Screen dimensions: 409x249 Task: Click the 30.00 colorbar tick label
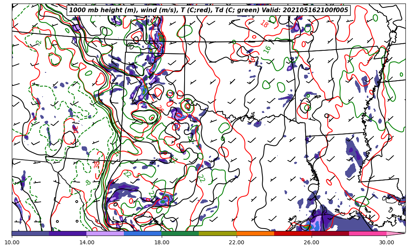pos(387,242)
